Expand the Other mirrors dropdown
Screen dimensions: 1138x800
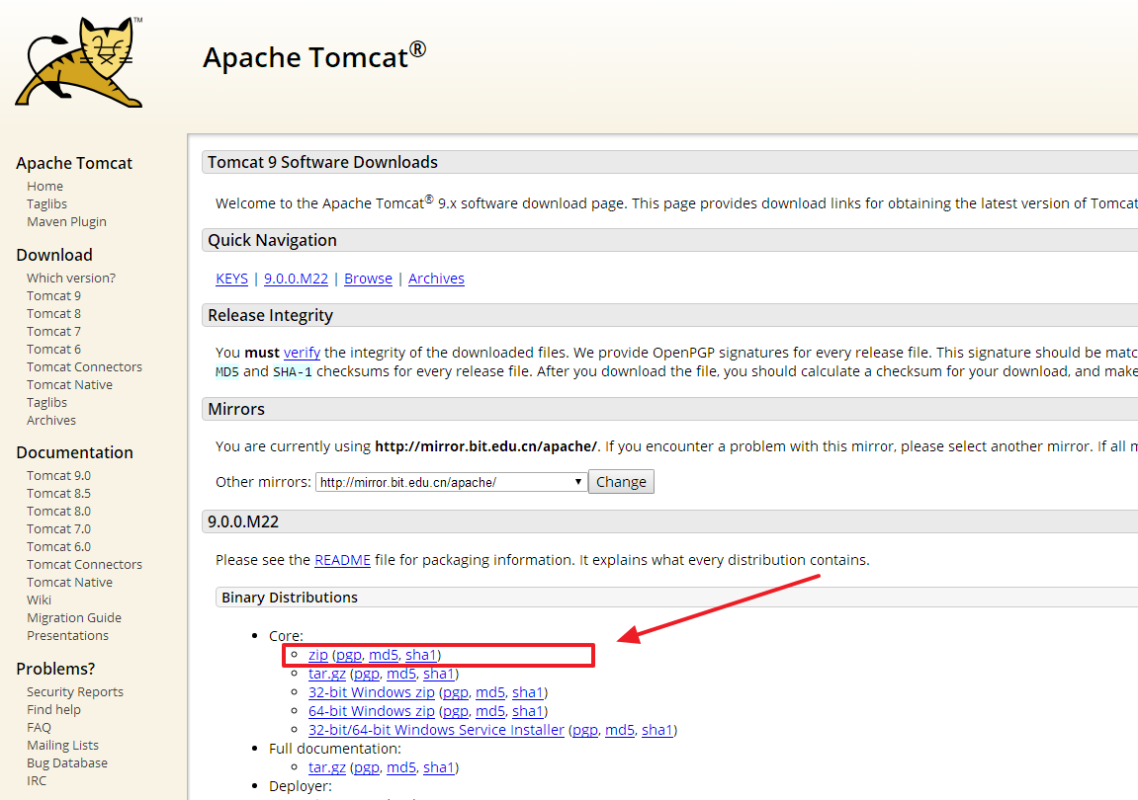tap(452, 482)
